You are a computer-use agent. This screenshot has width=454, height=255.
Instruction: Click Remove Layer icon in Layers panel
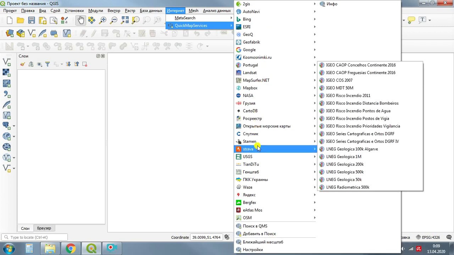[85, 64]
